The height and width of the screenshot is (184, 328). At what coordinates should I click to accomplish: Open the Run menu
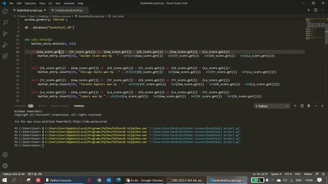coord(58,3)
